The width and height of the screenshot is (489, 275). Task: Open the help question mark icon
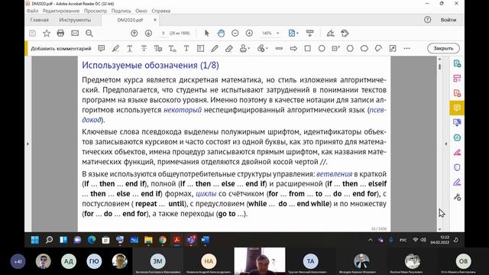(428, 20)
